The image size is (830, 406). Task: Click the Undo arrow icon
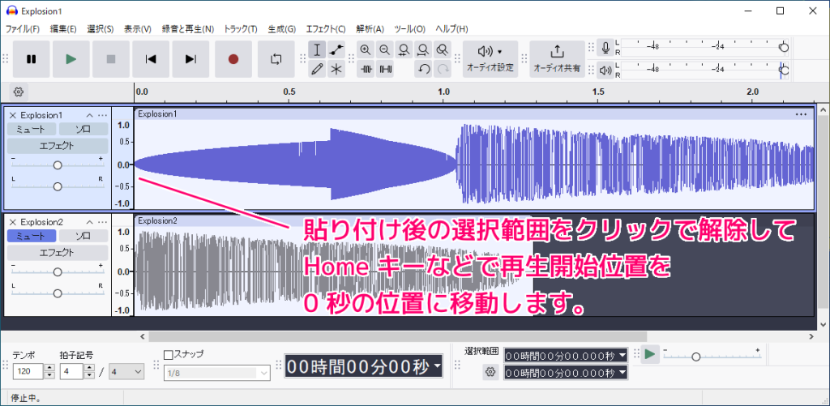coord(422,69)
